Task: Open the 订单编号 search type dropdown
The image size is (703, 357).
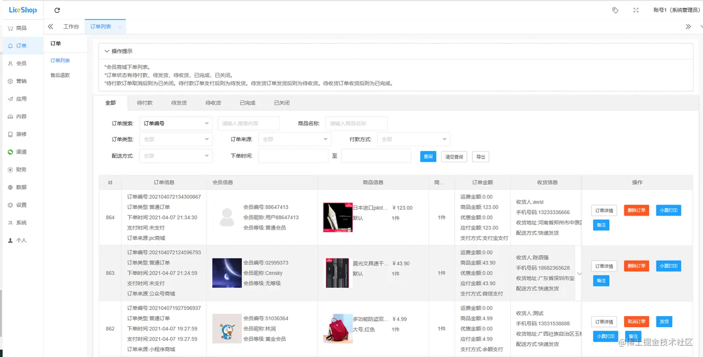Action: tap(176, 124)
